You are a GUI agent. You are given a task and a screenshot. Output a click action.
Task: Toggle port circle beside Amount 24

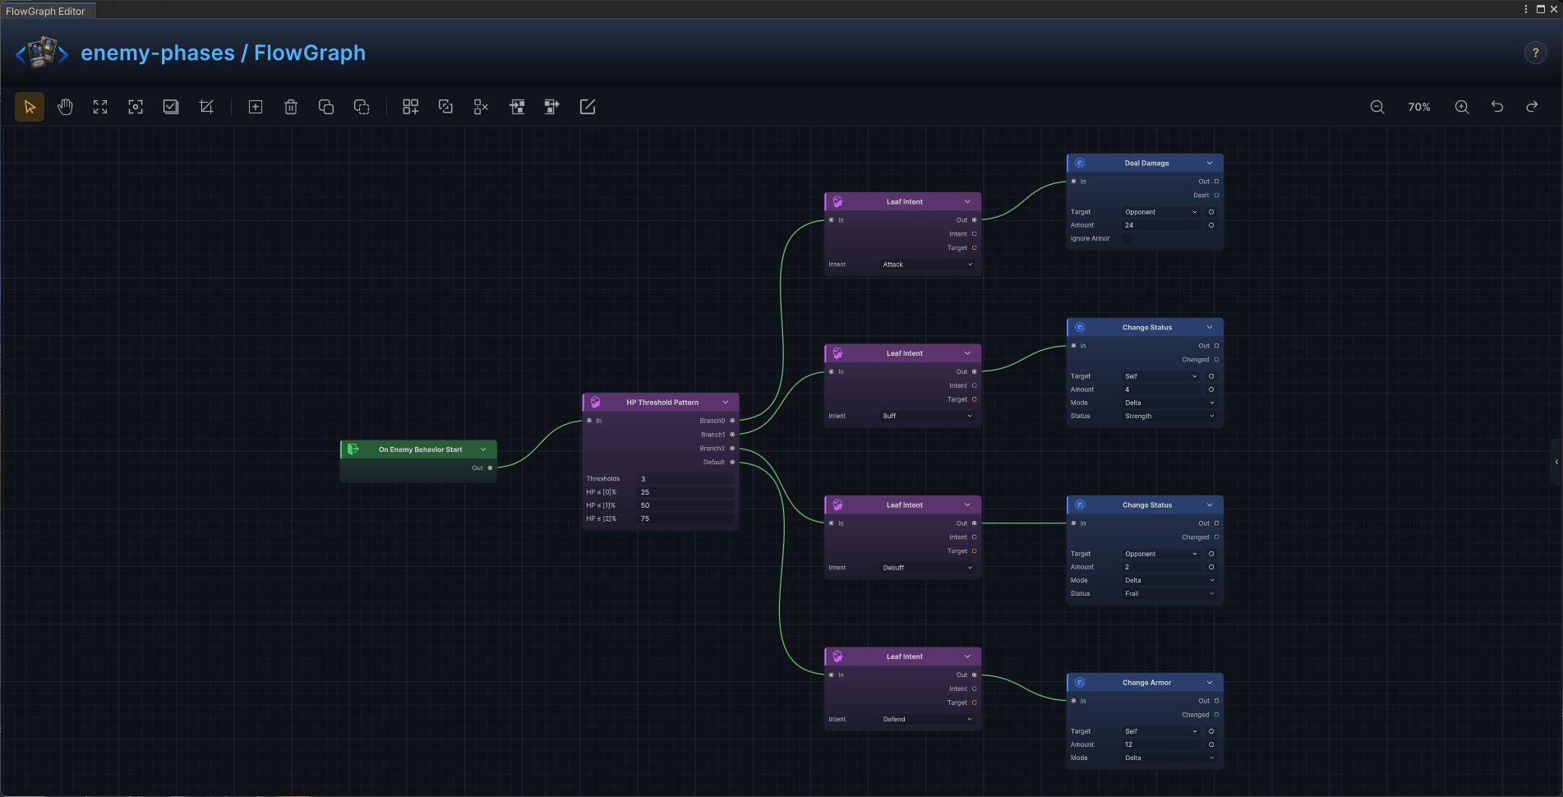[1211, 225]
